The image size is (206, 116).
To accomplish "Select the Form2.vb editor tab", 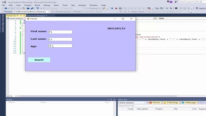I will [11, 15].
